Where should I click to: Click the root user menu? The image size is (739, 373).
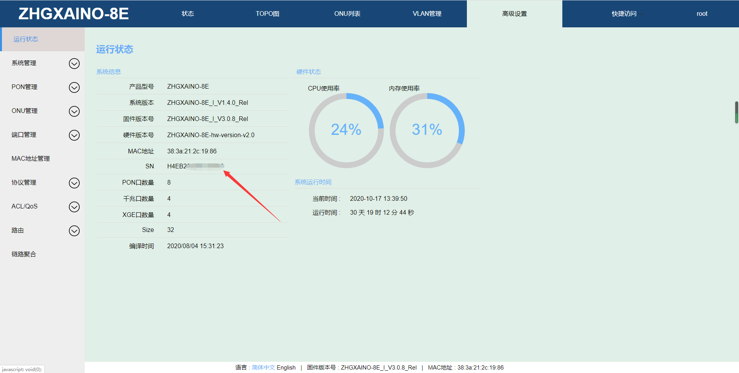pyautogui.click(x=702, y=14)
